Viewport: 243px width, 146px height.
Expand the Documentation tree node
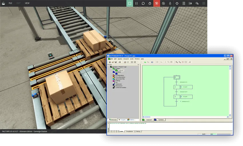[111, 77]
